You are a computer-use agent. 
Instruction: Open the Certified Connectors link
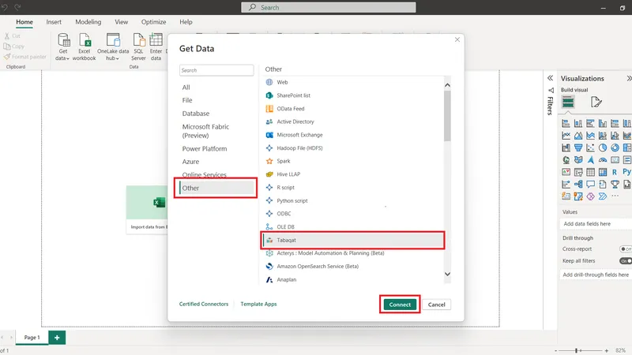pyautogui.click(x=204, y=304)
